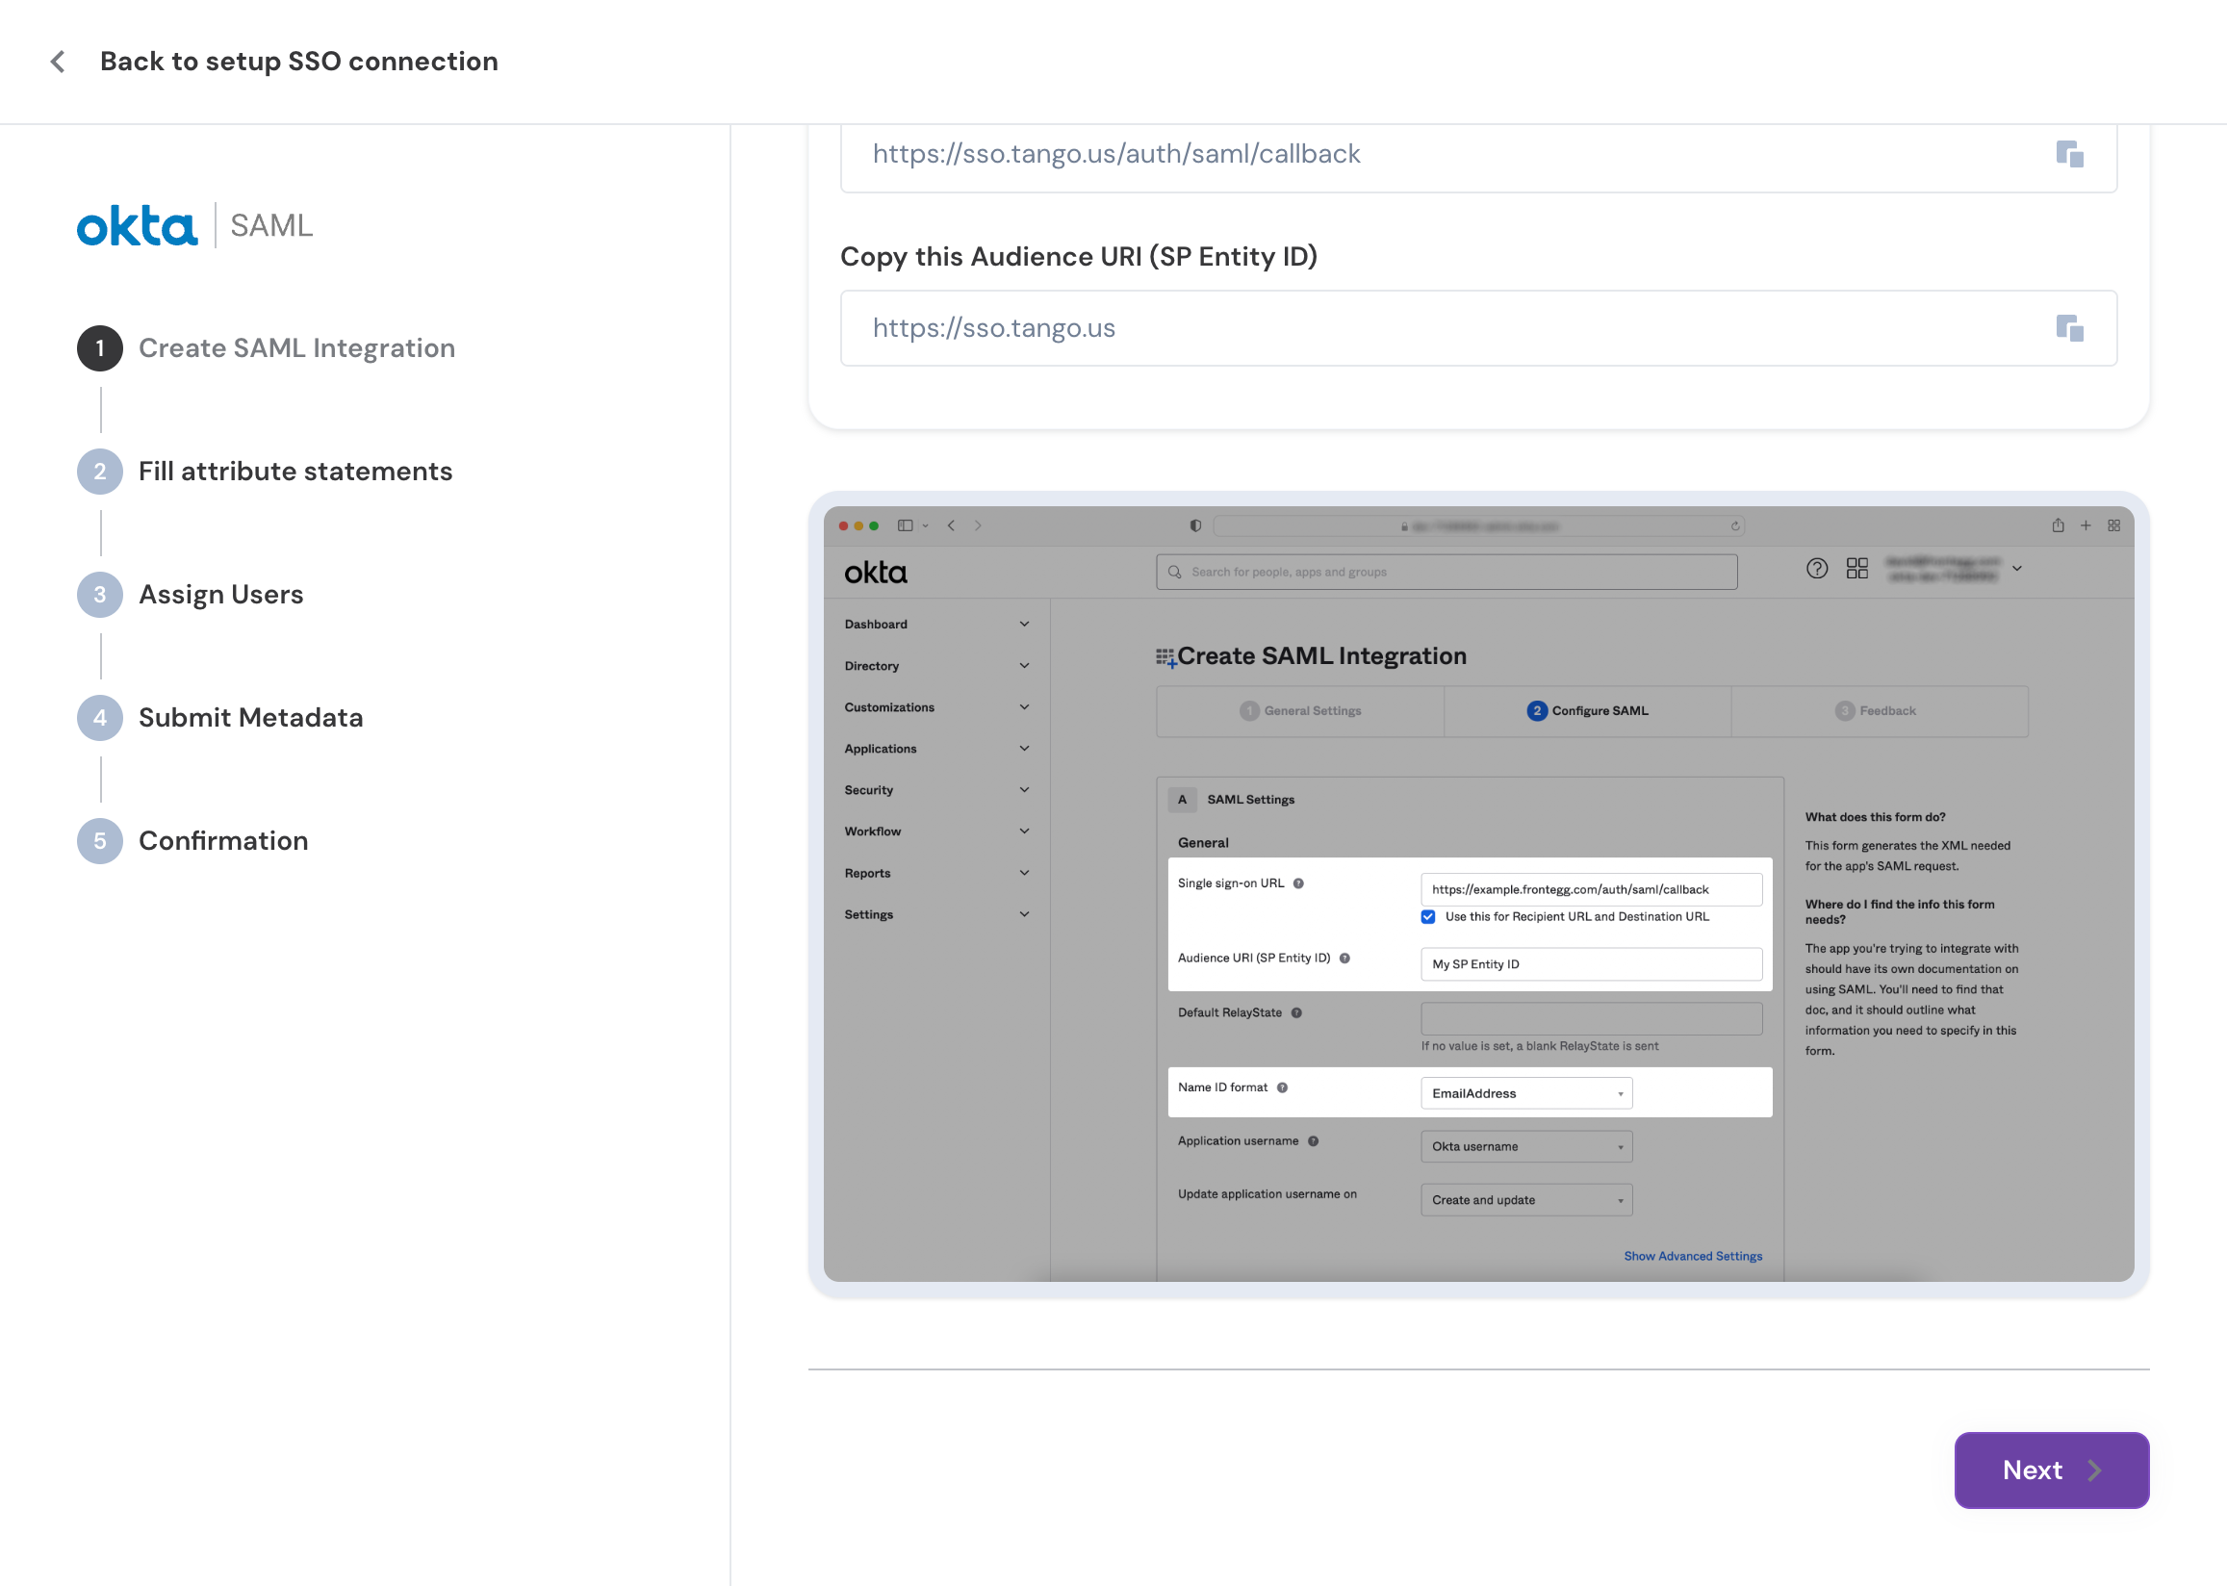Click the browser share icon in the screenshot
The height and width of the screenshot is (1586, 2227).
[2057, 525]
